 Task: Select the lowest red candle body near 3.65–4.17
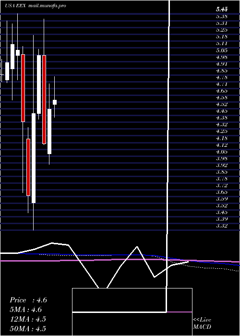click(x=28, y=167)
